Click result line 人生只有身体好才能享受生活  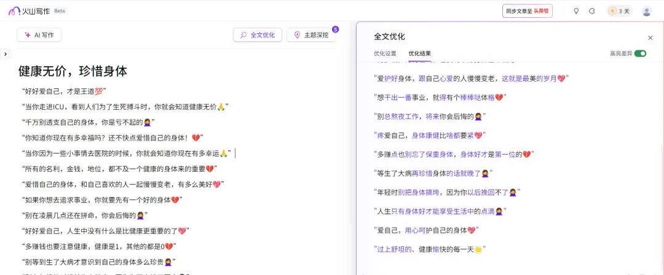440,211
